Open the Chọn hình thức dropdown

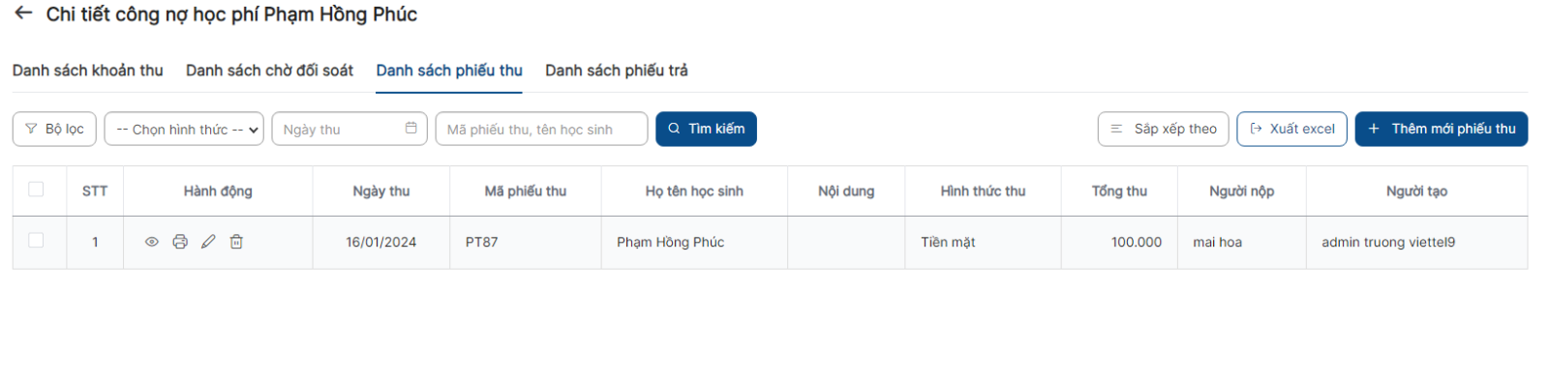(184, 129)
